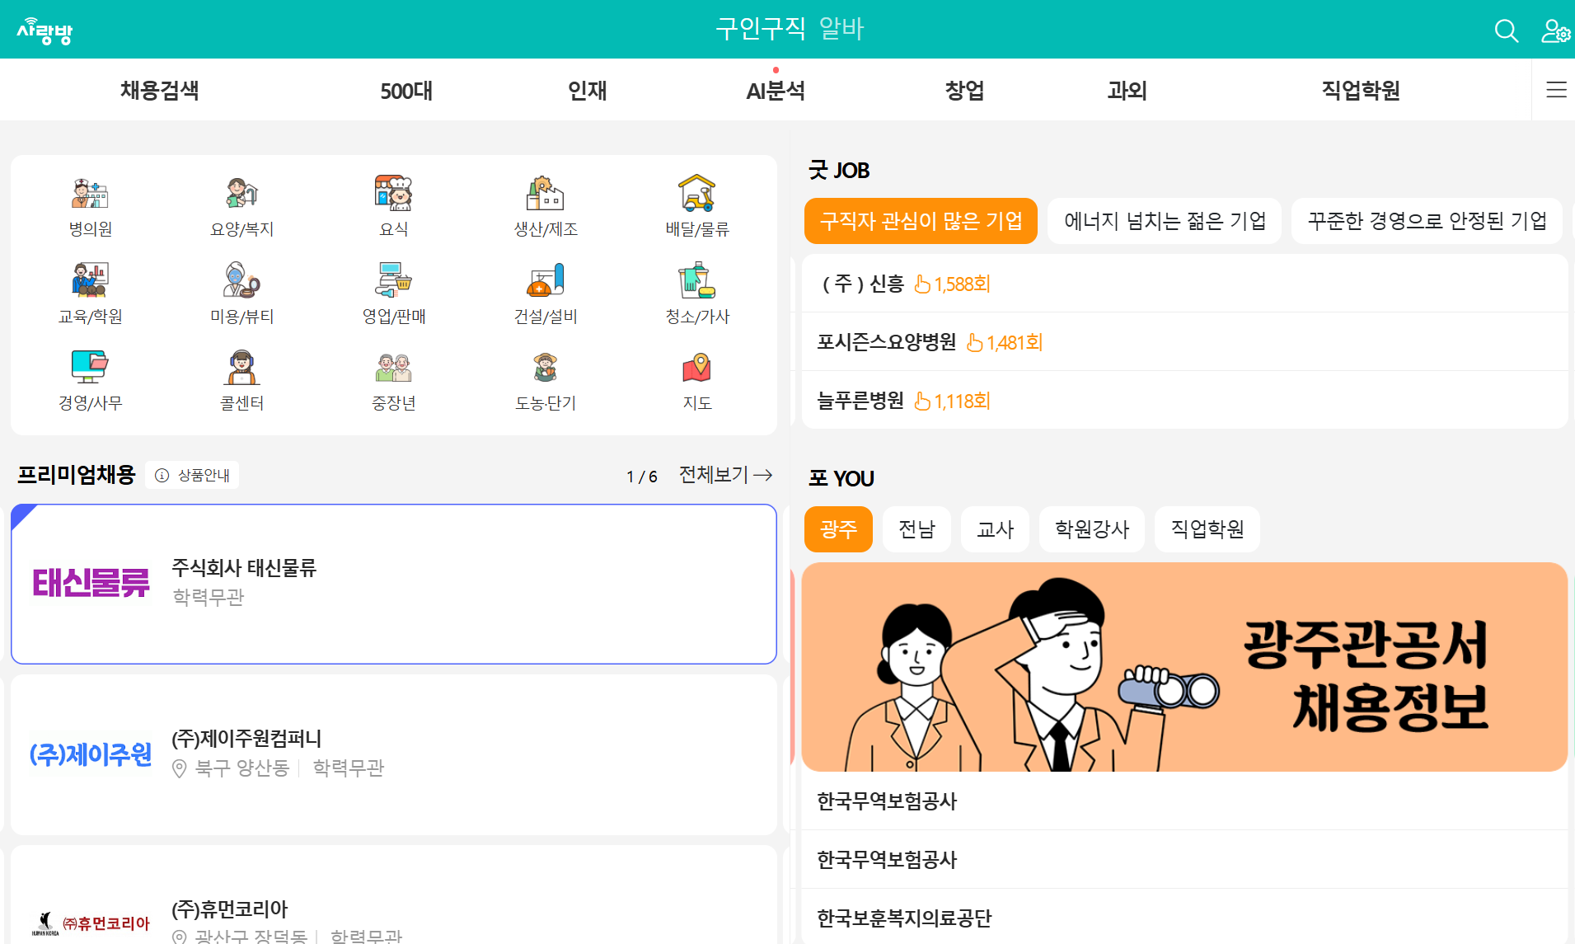The width and height of the screenshot is (1575, 944).
Task: Open the (주)제이주원컴퍼니 job card
Action: click(394, 754)
